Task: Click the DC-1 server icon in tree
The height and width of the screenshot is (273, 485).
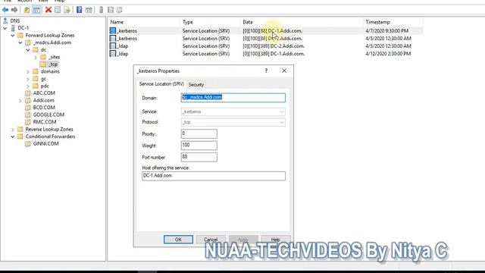Action: pyautogui.click(x=13, y=28)
